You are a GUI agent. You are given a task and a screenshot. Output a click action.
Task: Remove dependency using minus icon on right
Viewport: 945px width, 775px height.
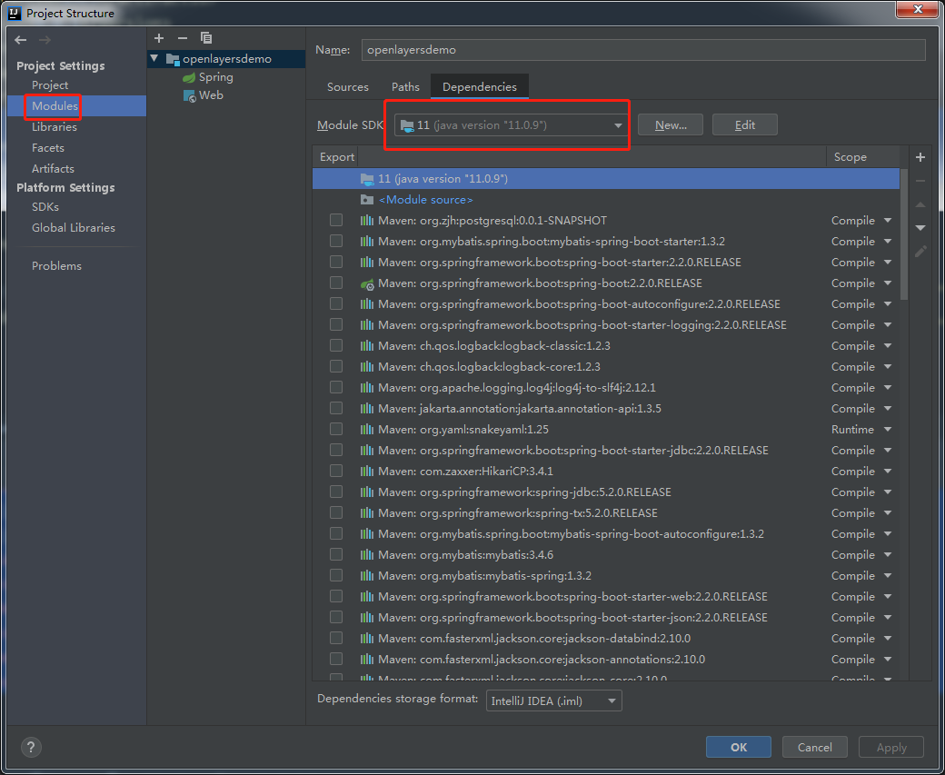(920, 181)
